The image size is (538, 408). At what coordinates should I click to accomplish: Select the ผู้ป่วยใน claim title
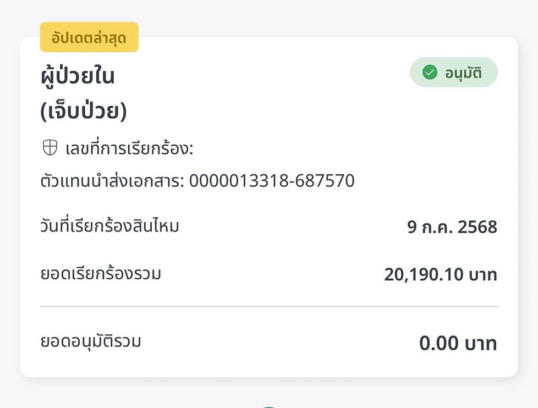tap(78, 75)
